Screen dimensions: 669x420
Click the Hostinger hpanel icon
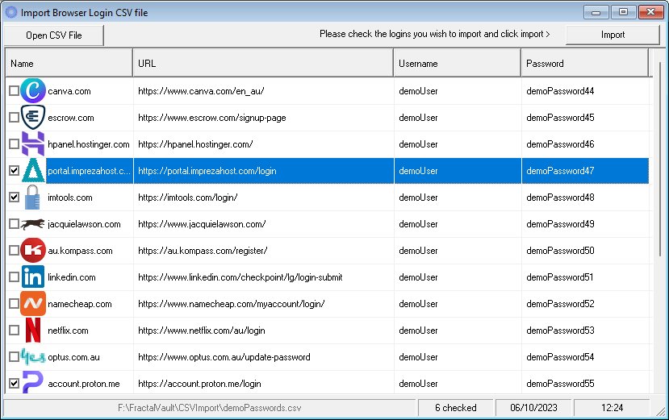[x=33, y=144]
